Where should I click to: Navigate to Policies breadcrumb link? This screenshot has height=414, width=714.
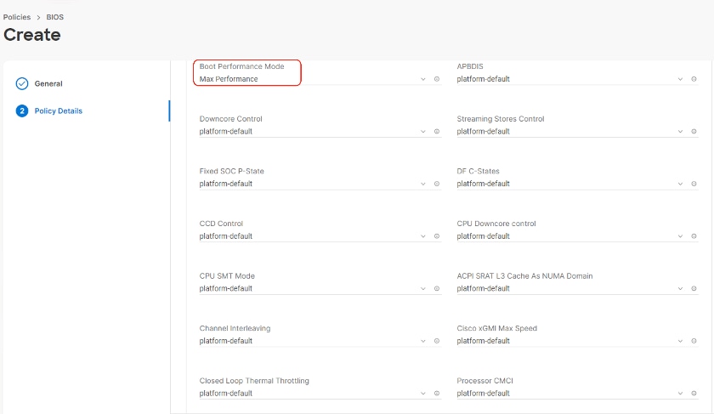point(17,17)
